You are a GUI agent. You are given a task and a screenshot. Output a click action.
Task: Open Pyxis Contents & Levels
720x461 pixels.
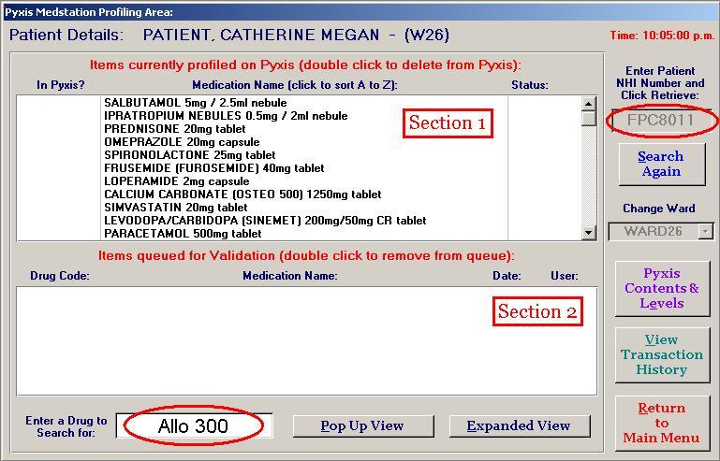662,289
